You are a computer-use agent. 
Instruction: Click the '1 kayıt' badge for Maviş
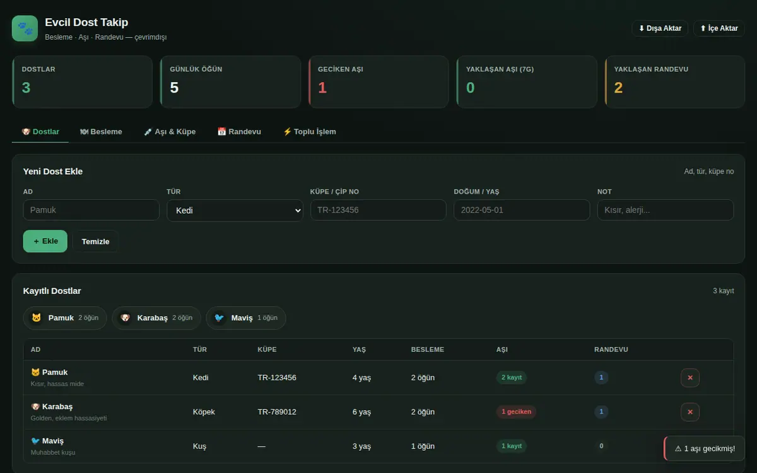pos(512,446)
